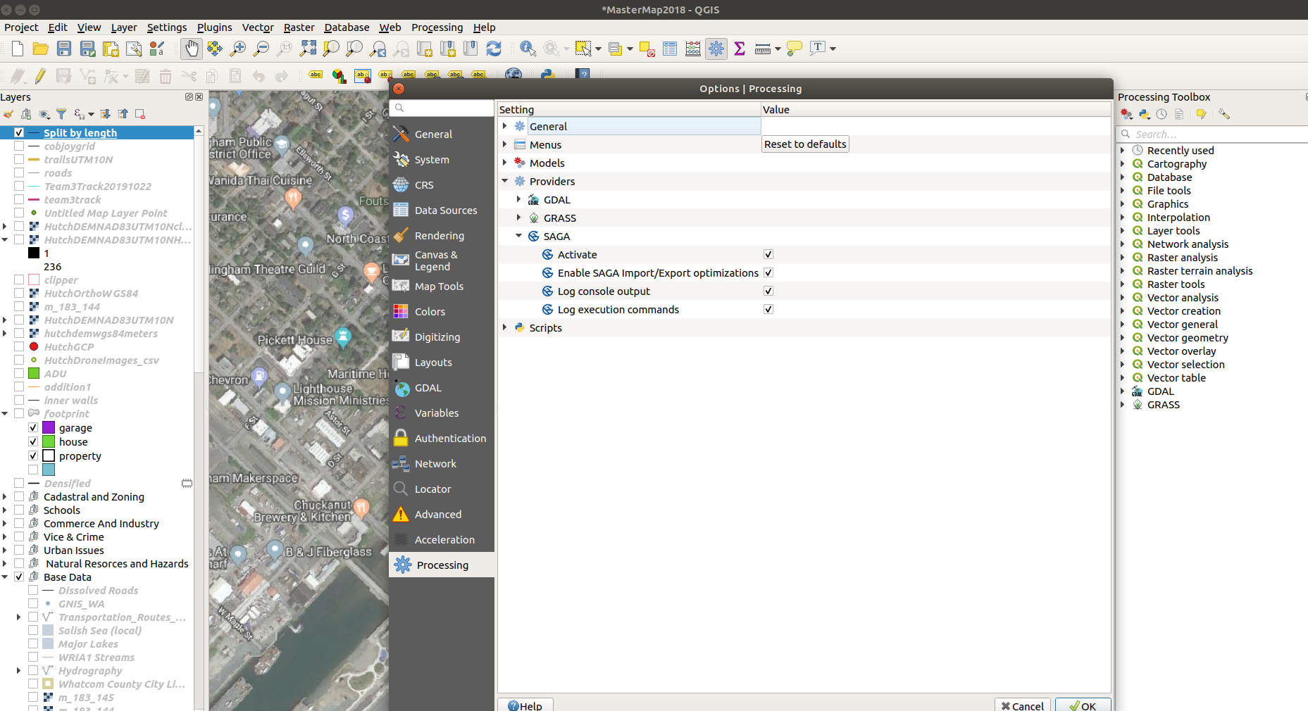Select the Measure ruler tool
This screenshot has width=1308, height=711.
pos(762,49)
